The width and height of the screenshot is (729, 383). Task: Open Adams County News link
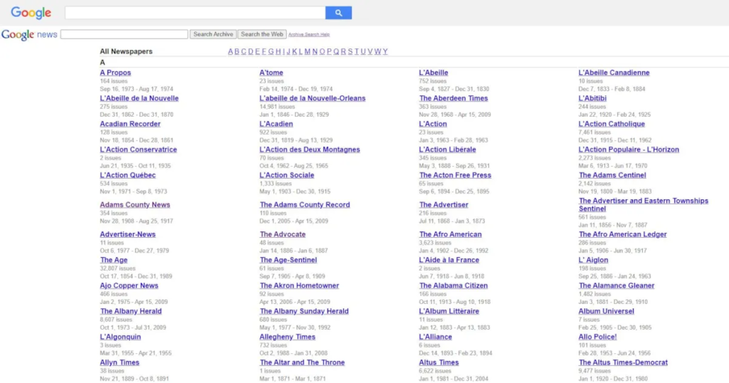pos(135,204)
